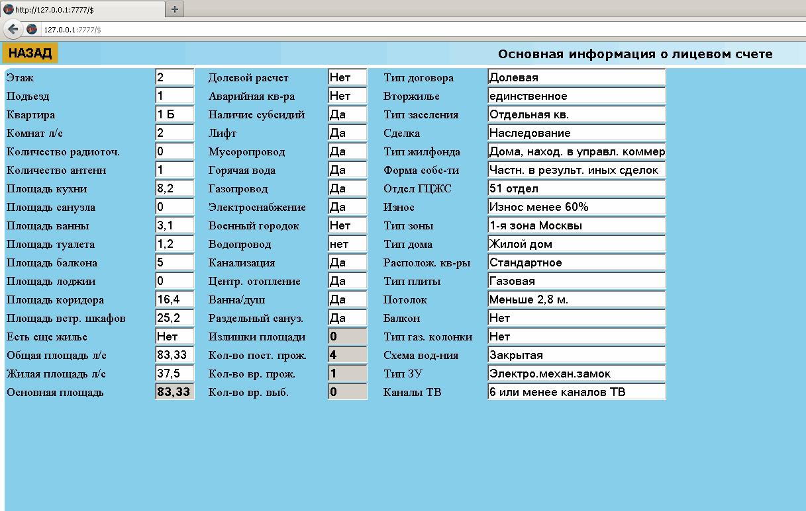This screenshot has height=511, width=806.
Task: Click the Комнат л/с value field
Action: (x=175, y=133)
